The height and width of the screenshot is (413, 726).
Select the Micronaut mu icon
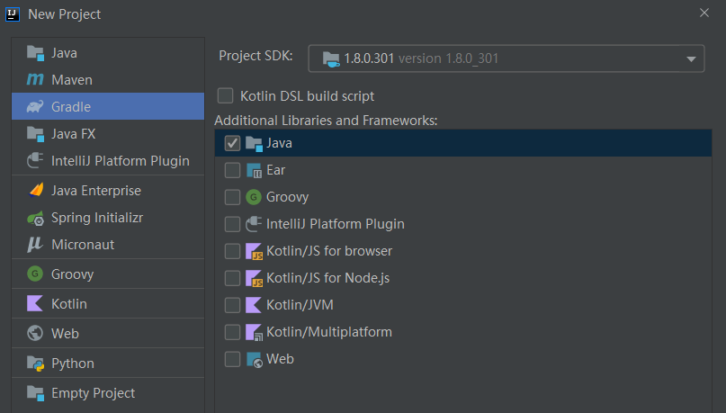[35, 244]
